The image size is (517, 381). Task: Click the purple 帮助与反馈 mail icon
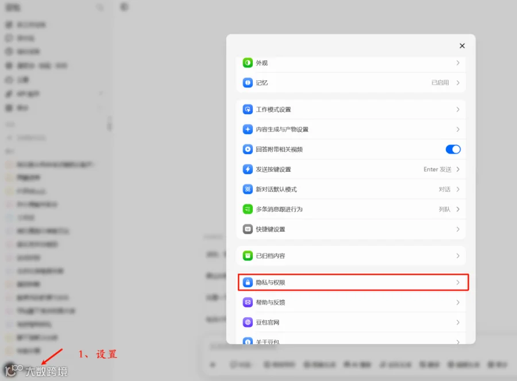point(248,302)
